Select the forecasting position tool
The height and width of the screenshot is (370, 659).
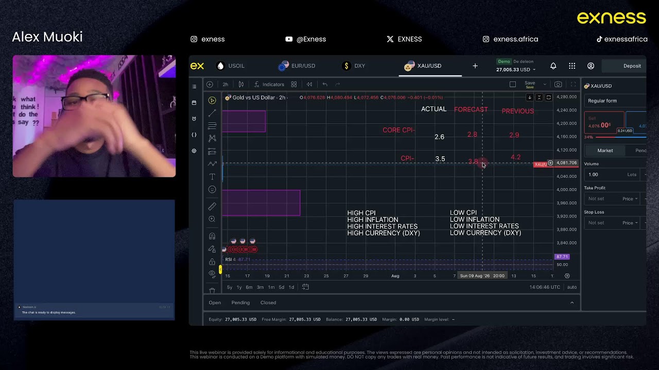(x=212, y=151)
